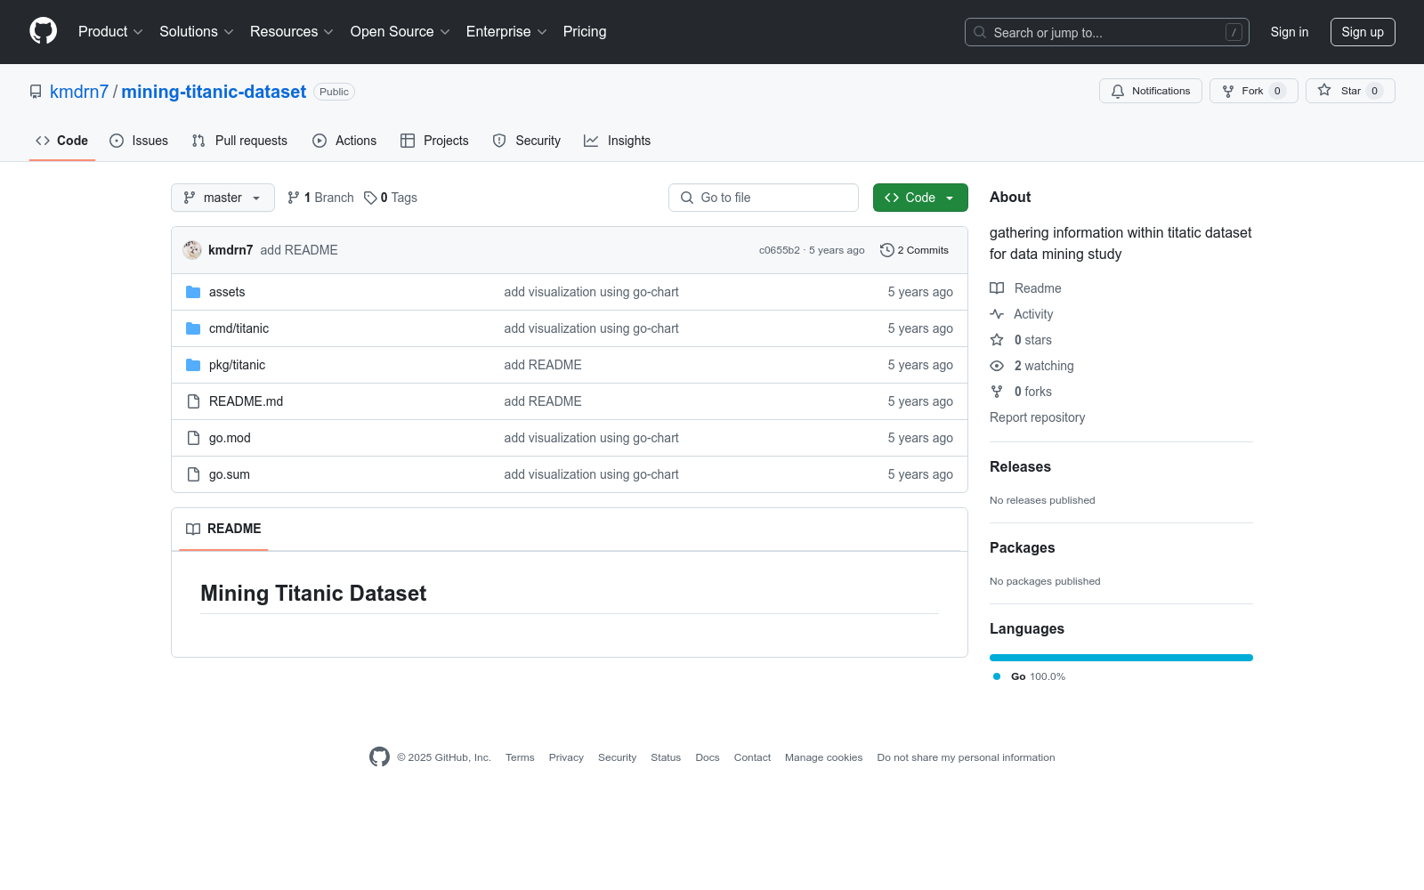Expand the Product menu
This screenshot has height=890, width=1424.
pos(110,31)
